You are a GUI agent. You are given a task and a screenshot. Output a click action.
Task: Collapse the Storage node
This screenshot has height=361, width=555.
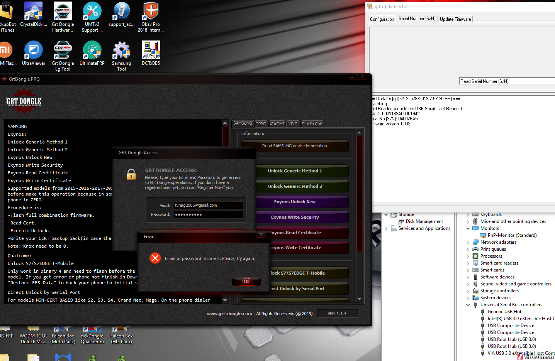pos(386,214)
